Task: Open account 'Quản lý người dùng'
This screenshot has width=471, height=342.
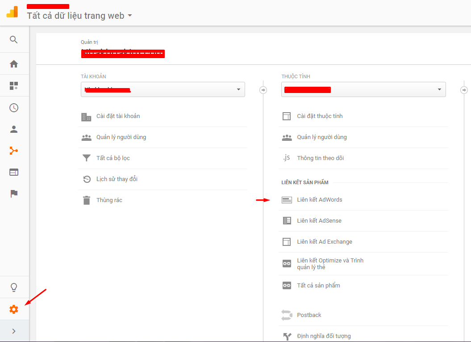Action: tap(121, 137)
